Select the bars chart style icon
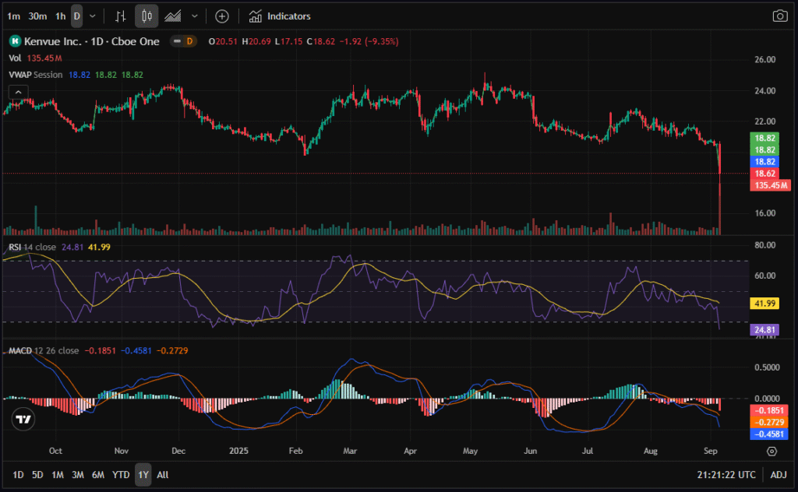 point(120,16)
